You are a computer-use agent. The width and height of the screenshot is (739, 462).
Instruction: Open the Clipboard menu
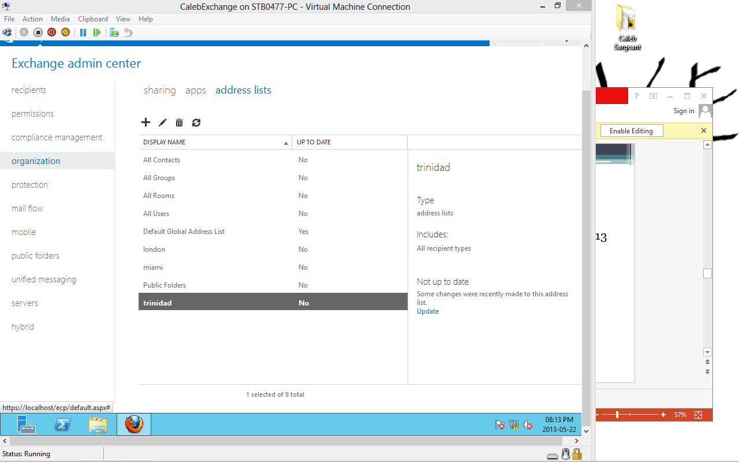[x=93, y=19]
